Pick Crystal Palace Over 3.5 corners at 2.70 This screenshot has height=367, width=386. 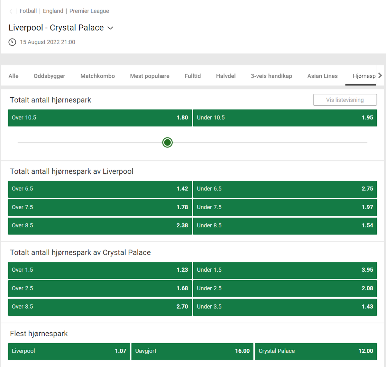[100, 307]
